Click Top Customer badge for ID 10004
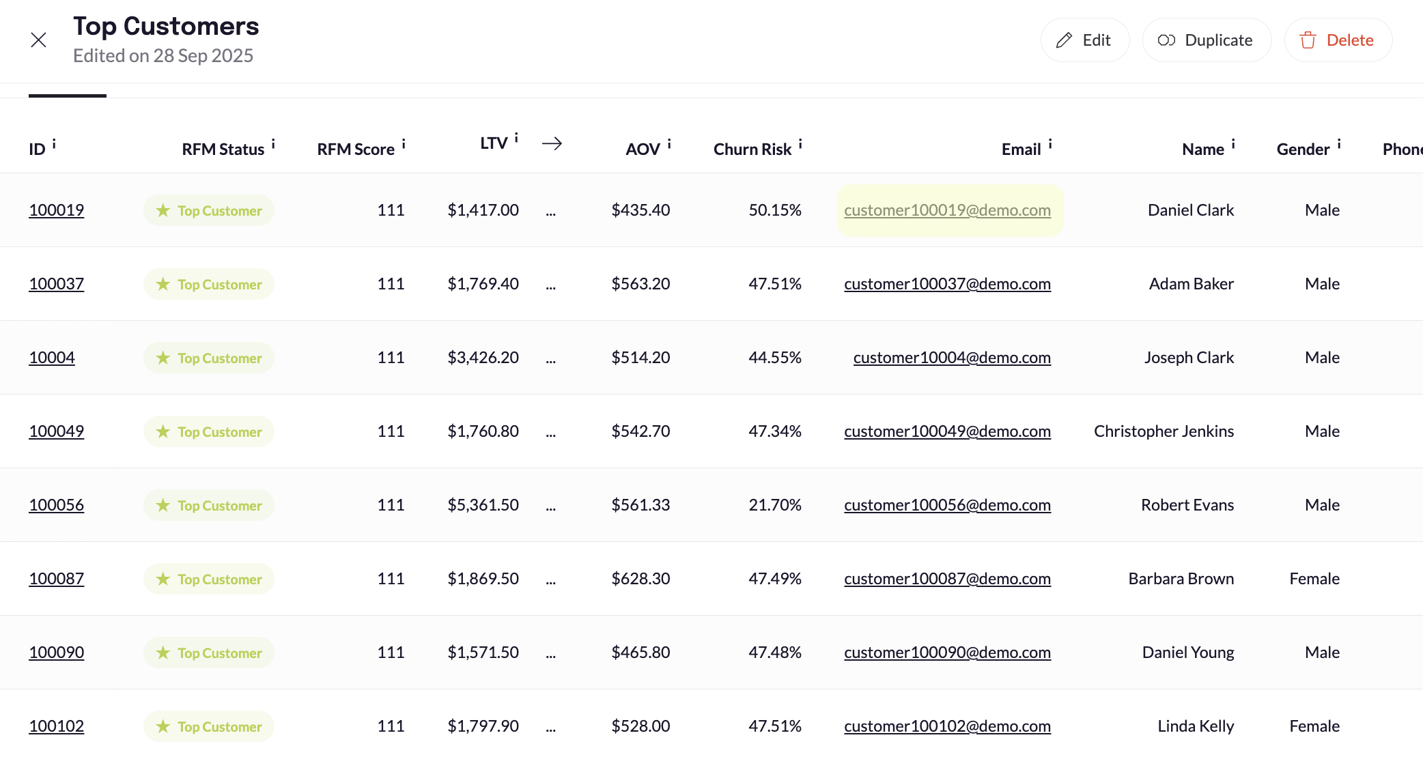 (x=209, y=358)
